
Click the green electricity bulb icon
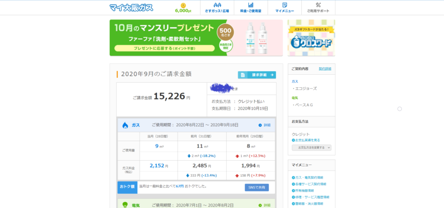(x=125, y=205)
